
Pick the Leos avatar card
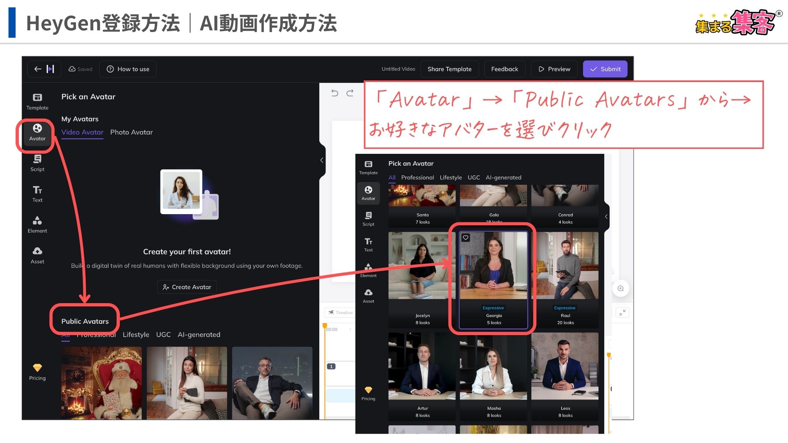click(x=565, y=376)
